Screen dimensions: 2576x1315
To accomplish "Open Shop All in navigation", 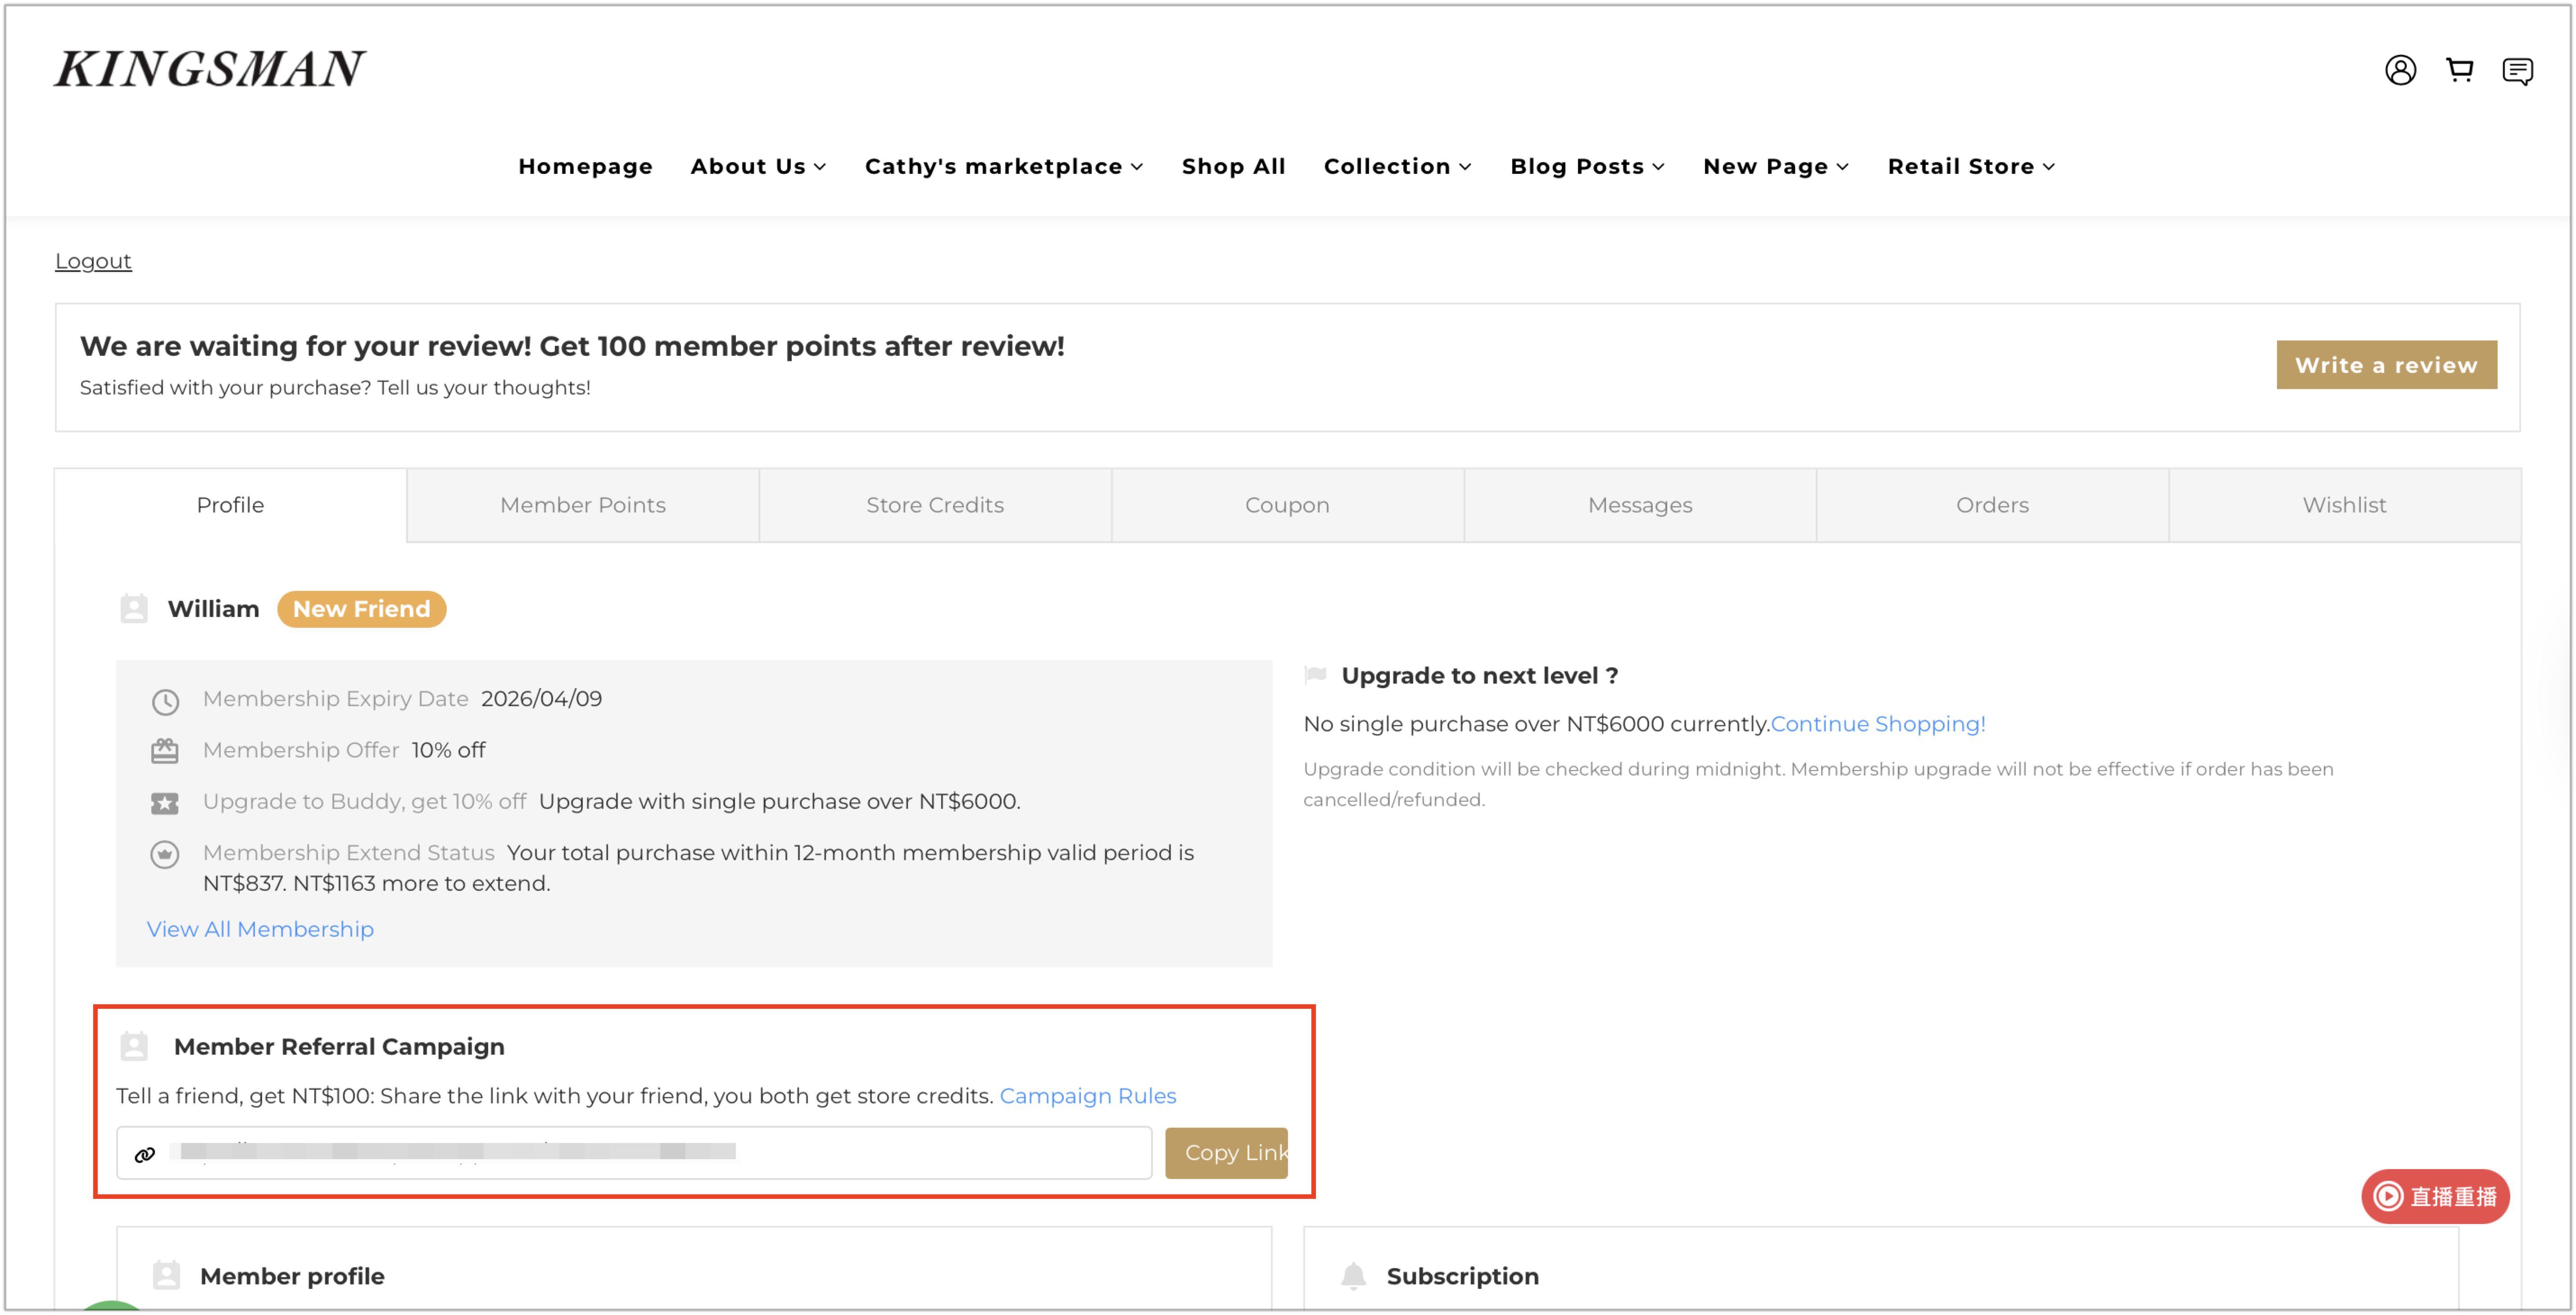I will click(x=1233, y=166).
